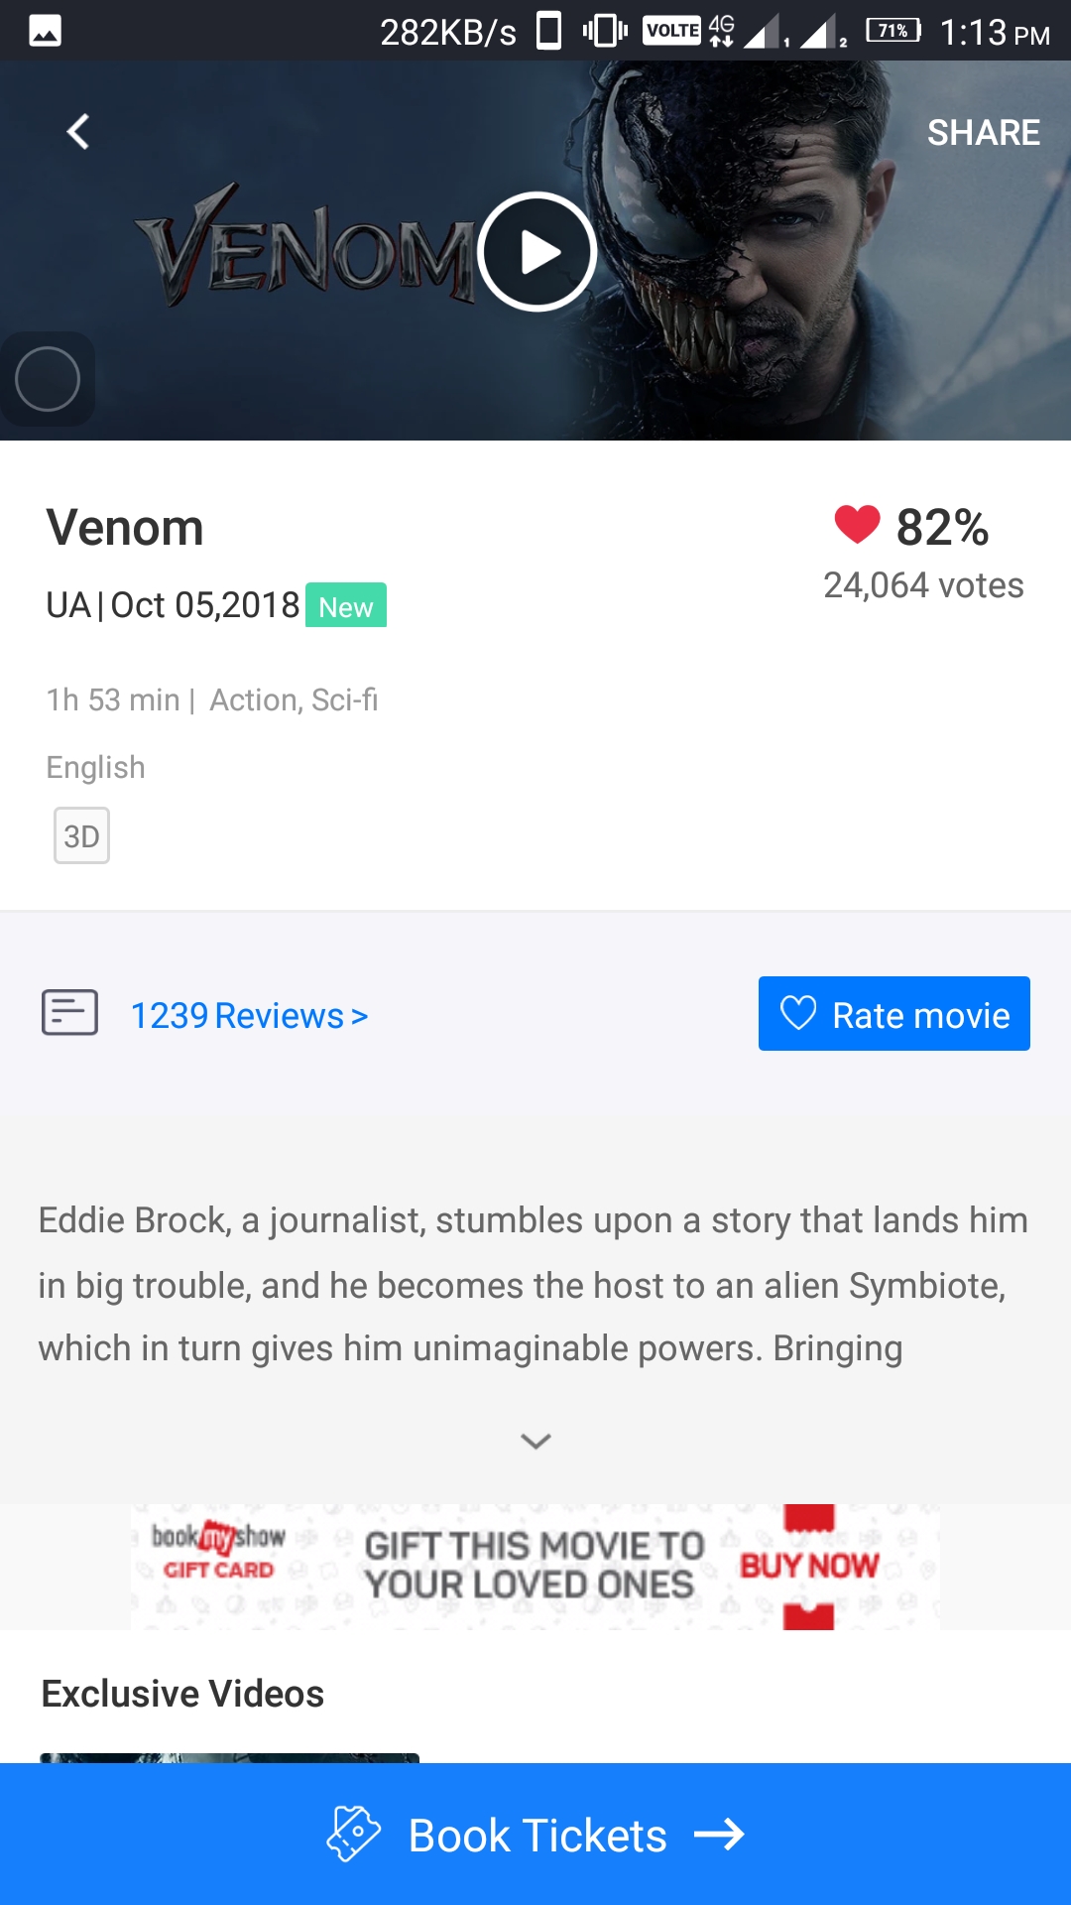Tap the gallery notification icon in status bar

pyautogui.click(x=46, y=31)
